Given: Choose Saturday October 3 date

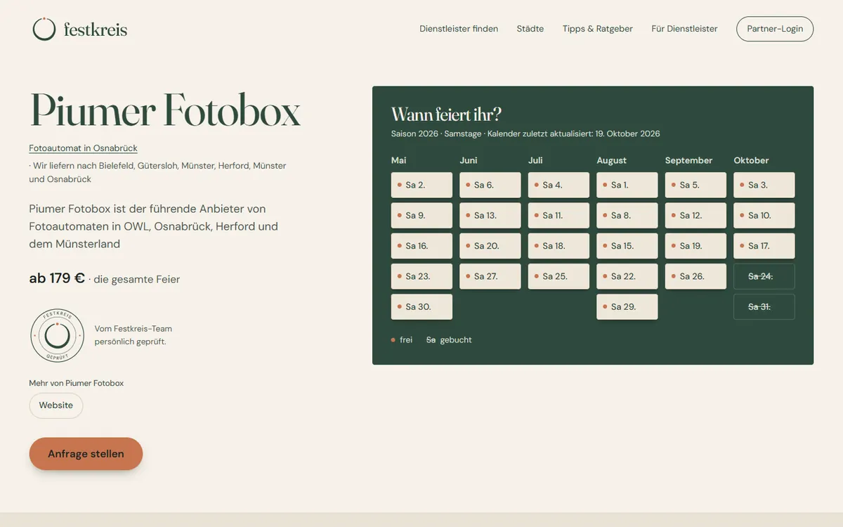Looking at the screenshot, I should point(764,185).
